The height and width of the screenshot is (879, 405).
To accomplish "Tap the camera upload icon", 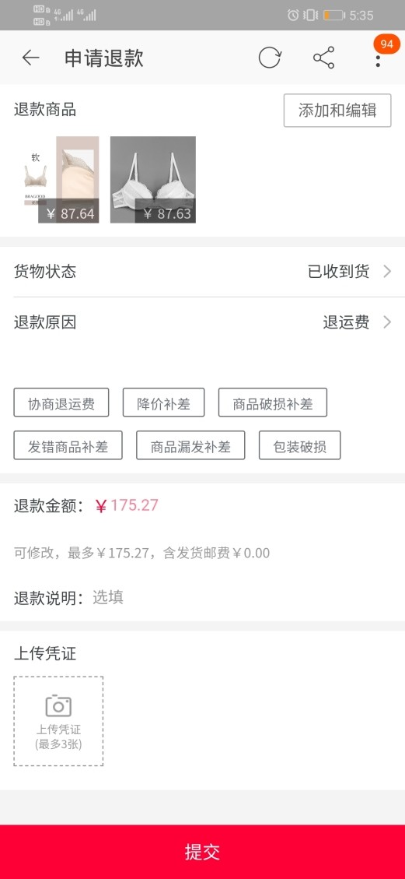I will [x=58, y=705].
